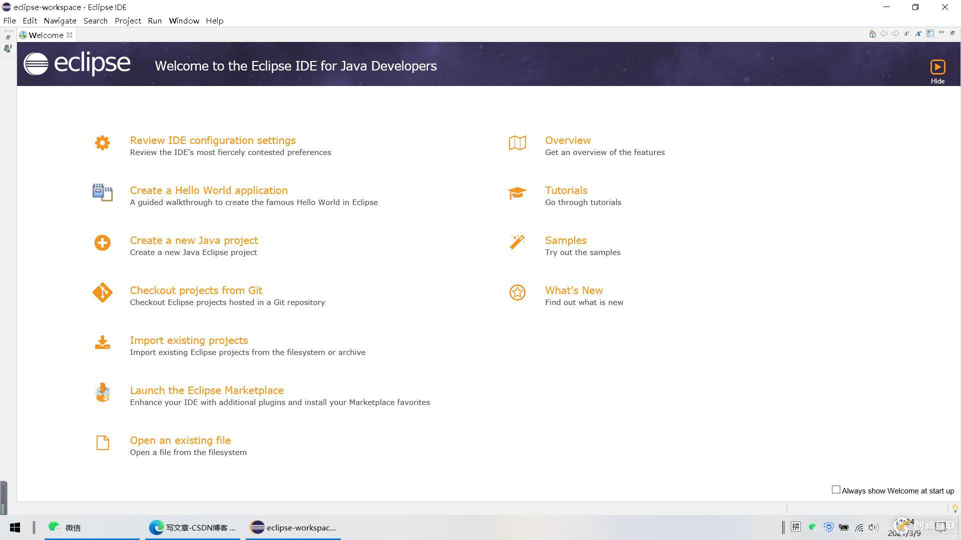Click the Eclipse logo icon
The height and width of the screenshot is (540, 961).
pos(35,64)
